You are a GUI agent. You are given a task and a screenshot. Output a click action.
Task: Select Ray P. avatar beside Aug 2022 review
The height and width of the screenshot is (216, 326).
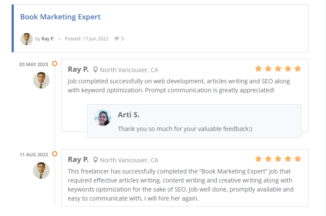coord(41,170)
